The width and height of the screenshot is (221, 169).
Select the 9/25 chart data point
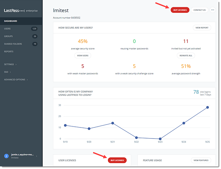tap(207, 107)
